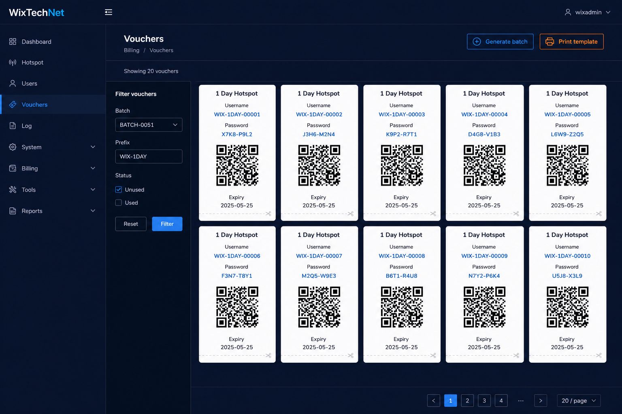Viewport: 622px width, 414px height.
Task: Click QR code of voucher WIX-1DAY-00004
Action: [484, 165]
